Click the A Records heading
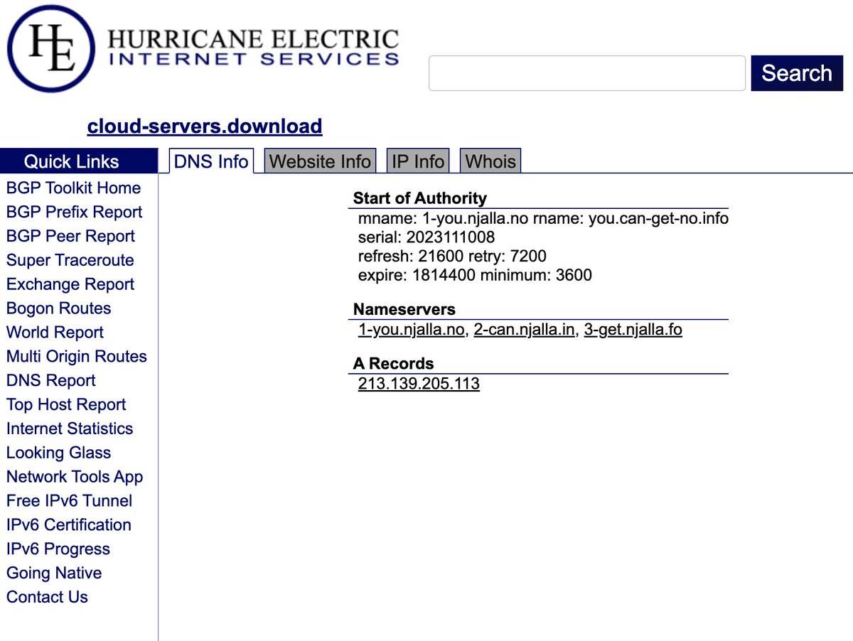Viewport: 853px width, 641px height. coord(393,364)
